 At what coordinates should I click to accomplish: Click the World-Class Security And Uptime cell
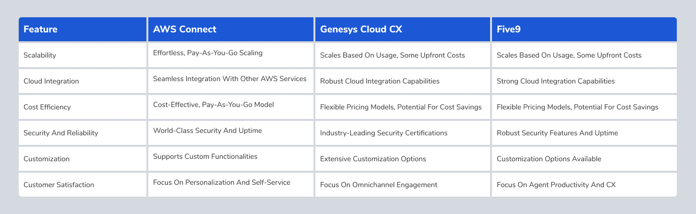[208, 131]
